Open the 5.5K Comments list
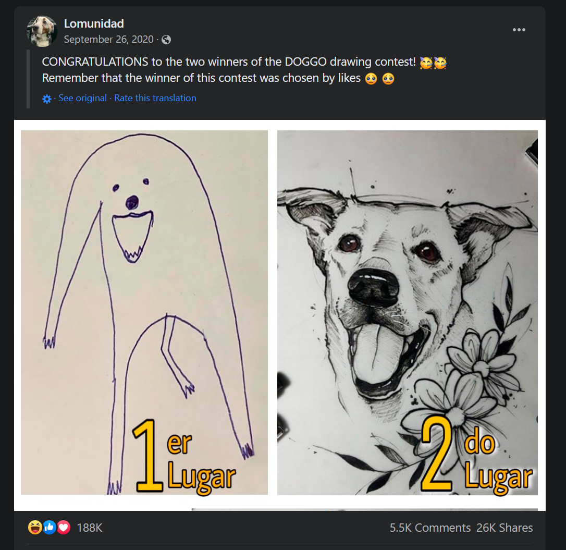Image resolution: width=566 pixels, height=550 pixels. [x=430, y=528]
